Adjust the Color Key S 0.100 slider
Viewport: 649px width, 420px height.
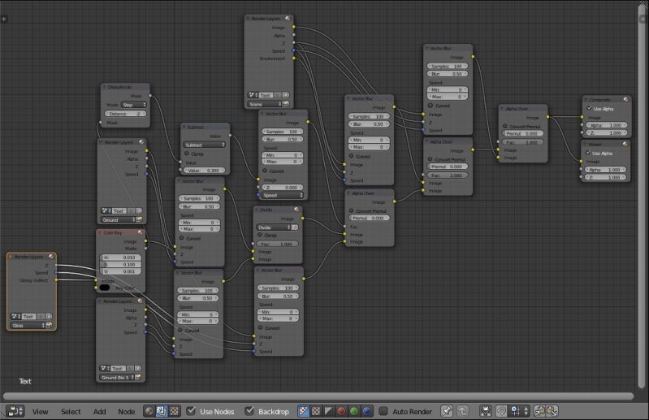coord(120,264)
